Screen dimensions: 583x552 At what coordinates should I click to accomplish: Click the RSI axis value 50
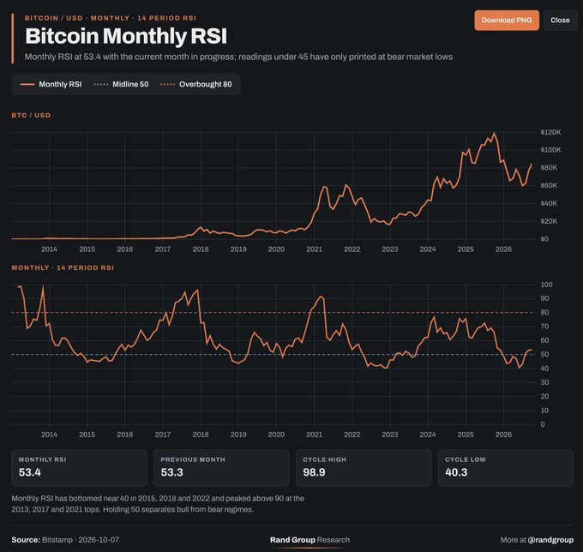click(544, 355)
